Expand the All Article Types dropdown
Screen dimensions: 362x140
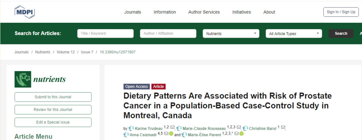294,34
